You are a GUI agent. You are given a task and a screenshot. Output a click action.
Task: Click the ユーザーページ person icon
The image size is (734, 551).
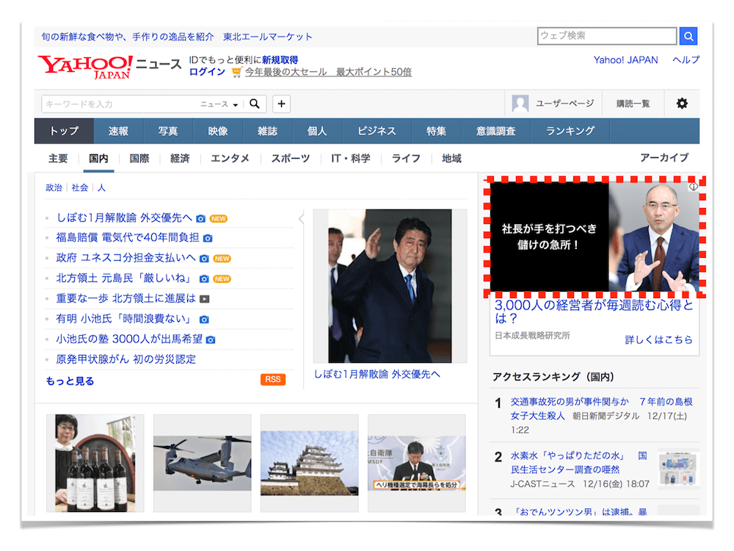pos(520,103)
